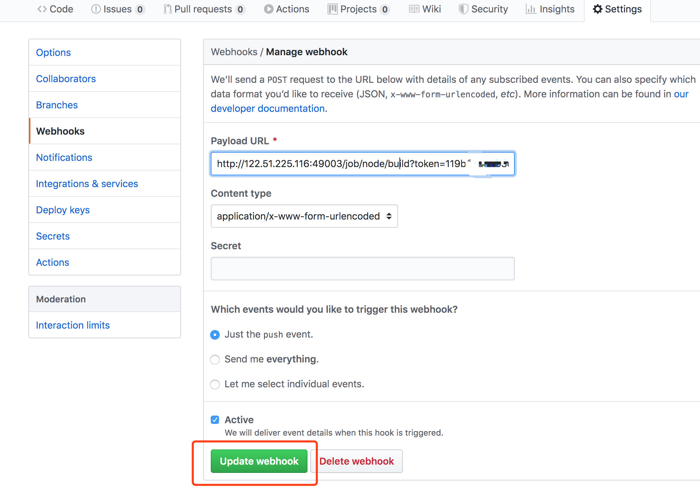This screenshot has width=700, height=495.
Task: Uncheck the Active checkbox
Action: click(x=215, y=420)
